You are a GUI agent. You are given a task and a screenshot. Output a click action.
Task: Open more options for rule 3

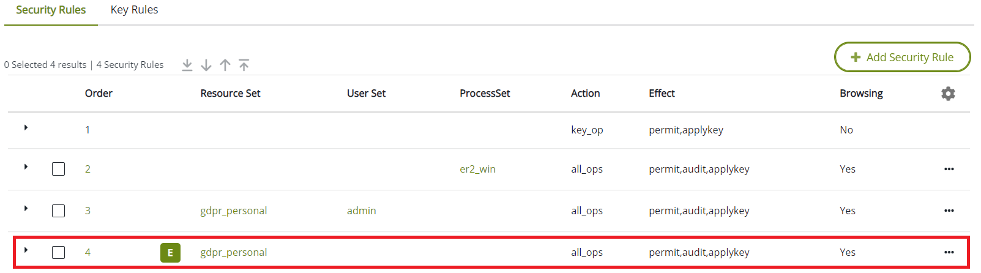(x=949, y=211)
